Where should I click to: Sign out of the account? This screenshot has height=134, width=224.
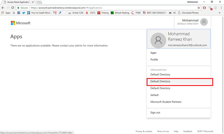[x=155, y=112]
